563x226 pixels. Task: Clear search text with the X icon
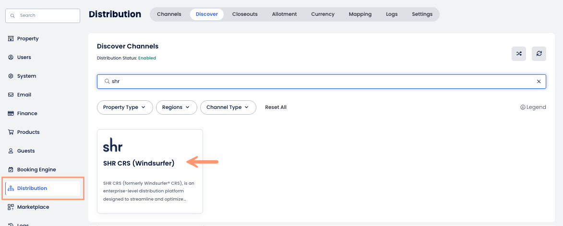coord(539,82)
